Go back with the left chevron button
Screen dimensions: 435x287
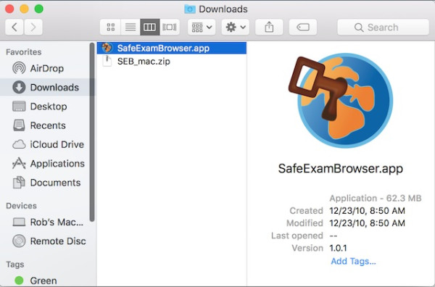pyautogui.click(x=14, y=27)
